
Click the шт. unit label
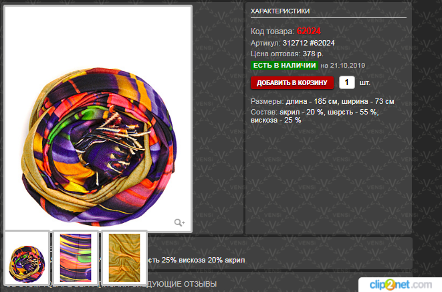(x=364, y=83)
